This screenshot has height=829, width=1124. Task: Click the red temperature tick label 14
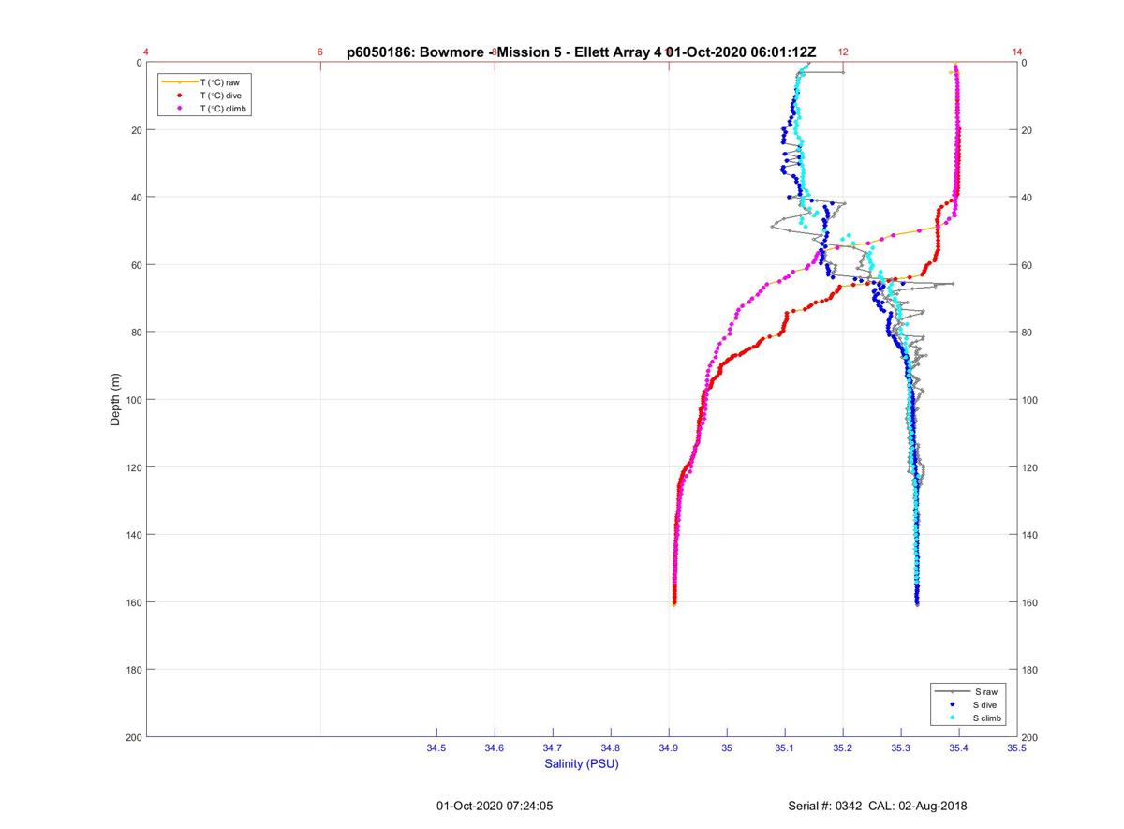point(1017,52)
